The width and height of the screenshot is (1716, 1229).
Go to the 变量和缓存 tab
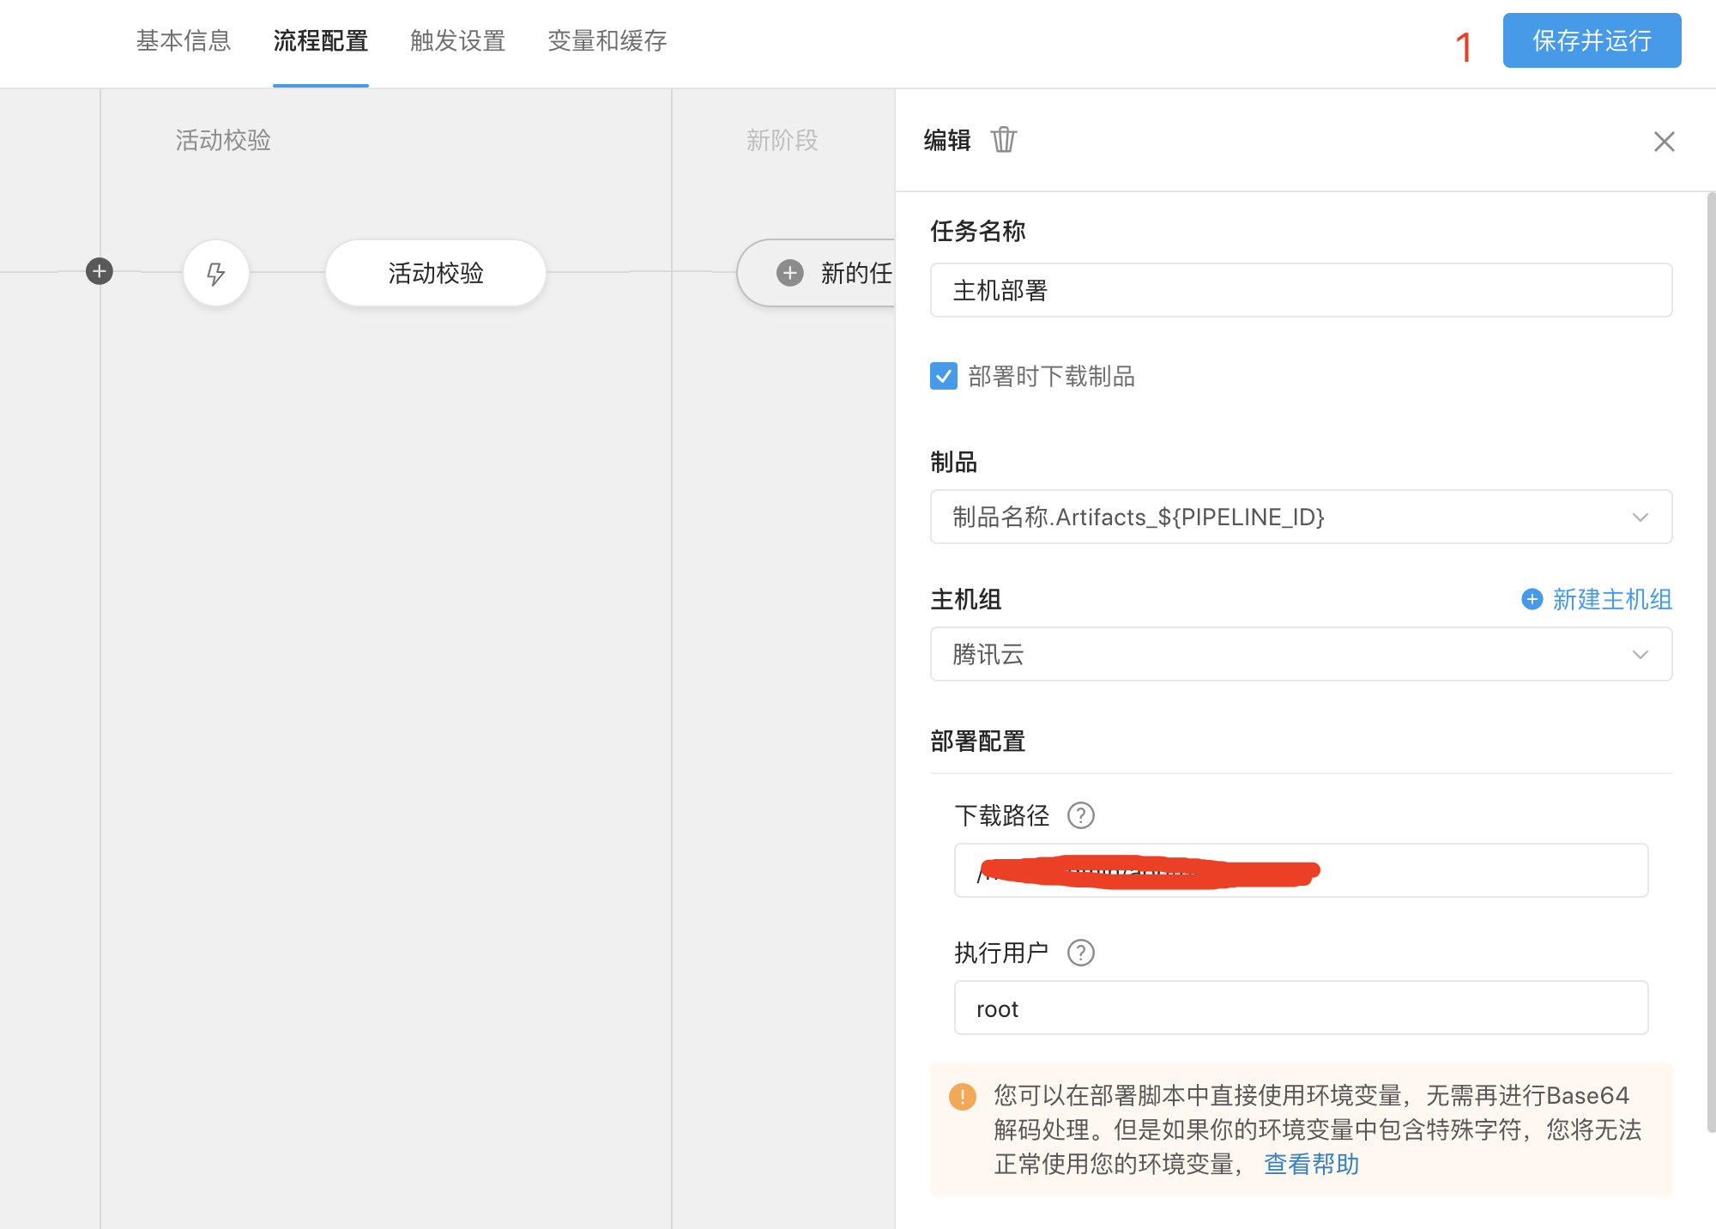[607, 40]
